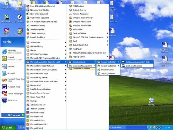Screen dimensions: 173x130
Task: Open the Microsoft Developer Network folder
Action: click(46, 66)
